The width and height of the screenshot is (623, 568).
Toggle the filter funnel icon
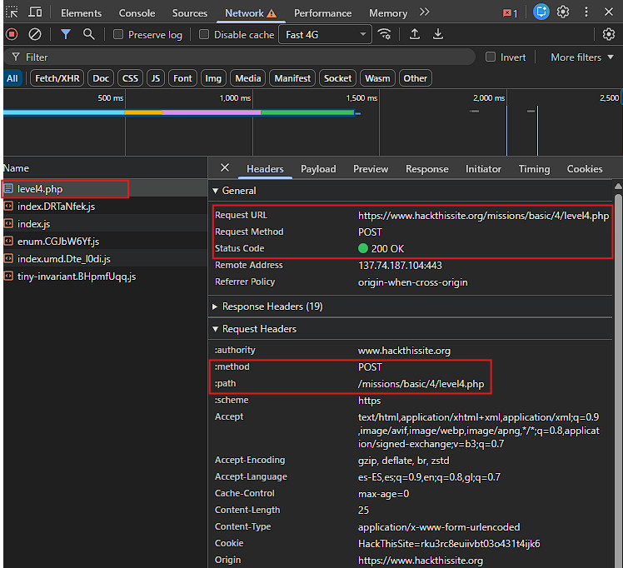coord(66,34)
